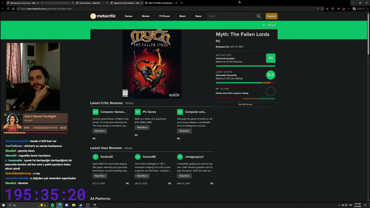
Task: Switch to Against the Storm Reviews tab
Action: click(127, 3)
